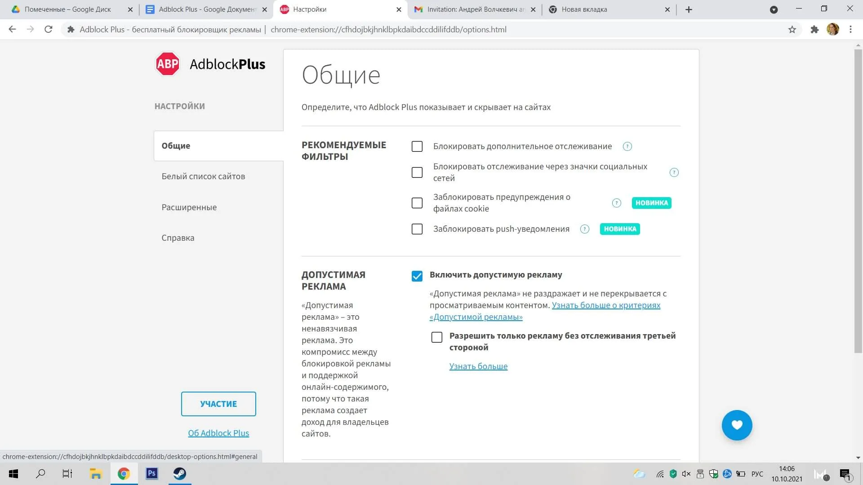Open the taskbar search icon
The width and height of the screenshot is (863, 485).
[40, 474]
